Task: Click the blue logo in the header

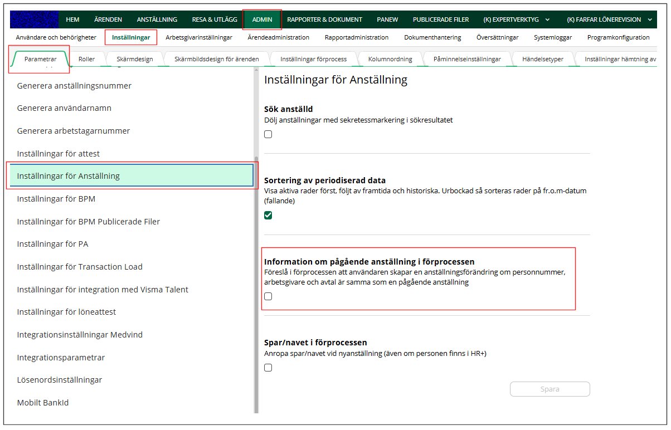Action: [x=34, y=19]
